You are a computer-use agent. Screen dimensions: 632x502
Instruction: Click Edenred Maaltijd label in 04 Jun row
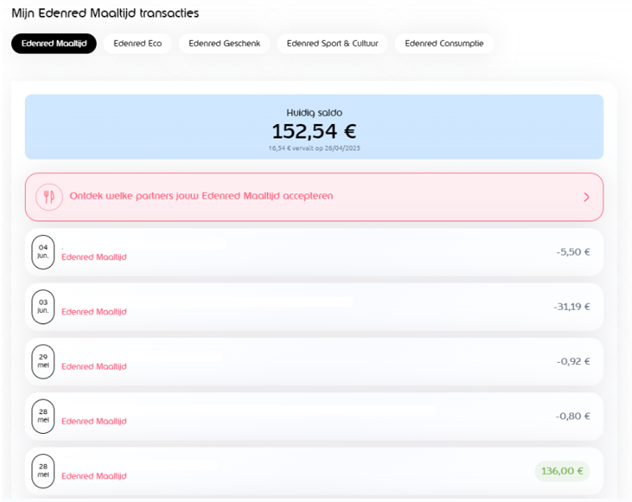(94, 257)
